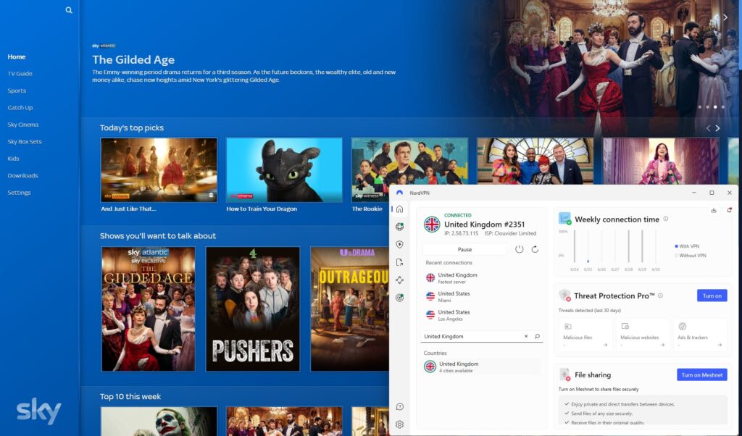
Task: Open Sky Box Sets in Sky sidebar
Action: point(25,142)
